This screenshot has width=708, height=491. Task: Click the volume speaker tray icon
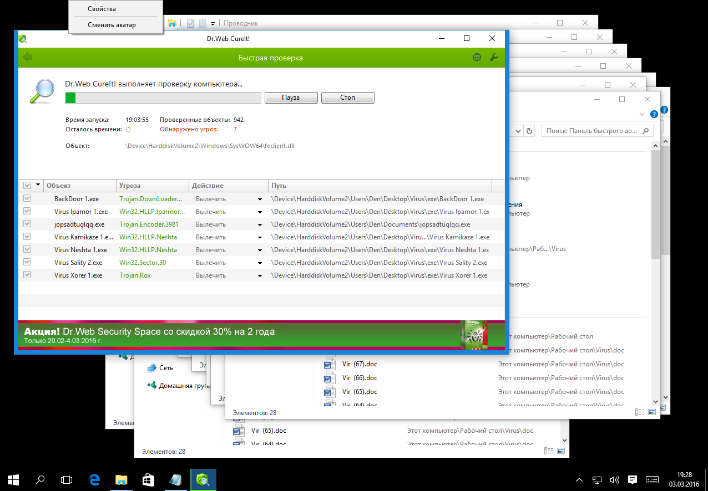[x=614, y=479]
